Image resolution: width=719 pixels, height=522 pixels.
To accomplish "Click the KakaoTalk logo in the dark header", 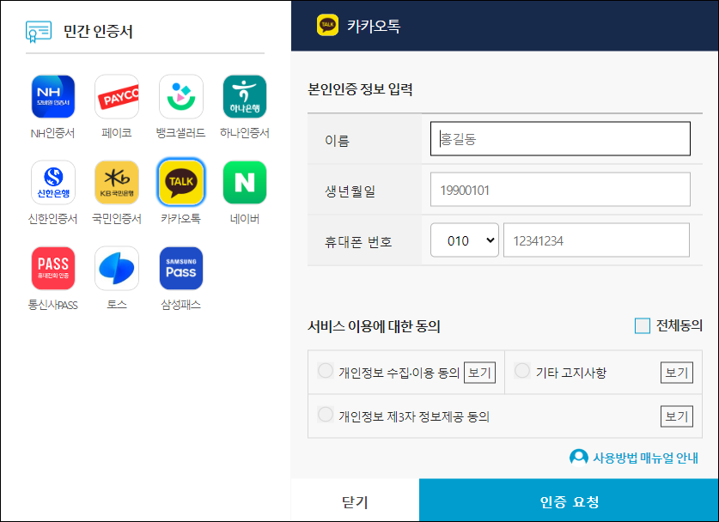I will pyautogui.click(x=327, y=25).
